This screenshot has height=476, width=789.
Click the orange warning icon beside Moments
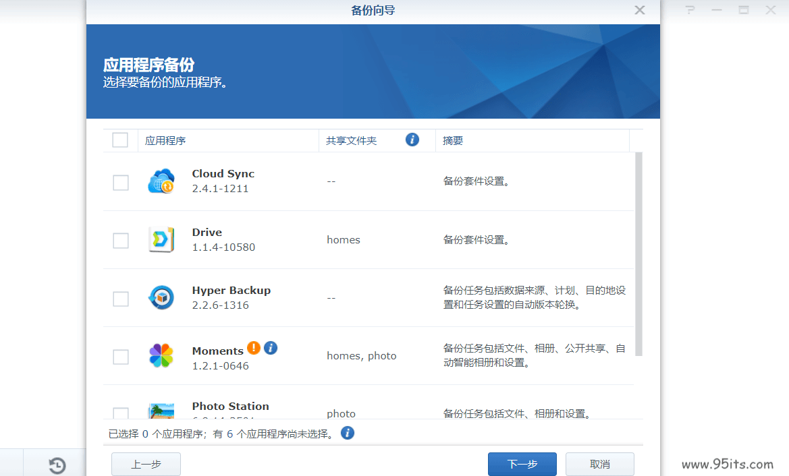pos(254,348)
